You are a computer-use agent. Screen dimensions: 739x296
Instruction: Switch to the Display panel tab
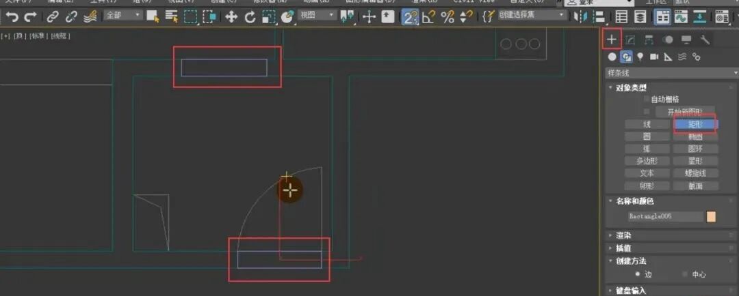tap(686, 40)
